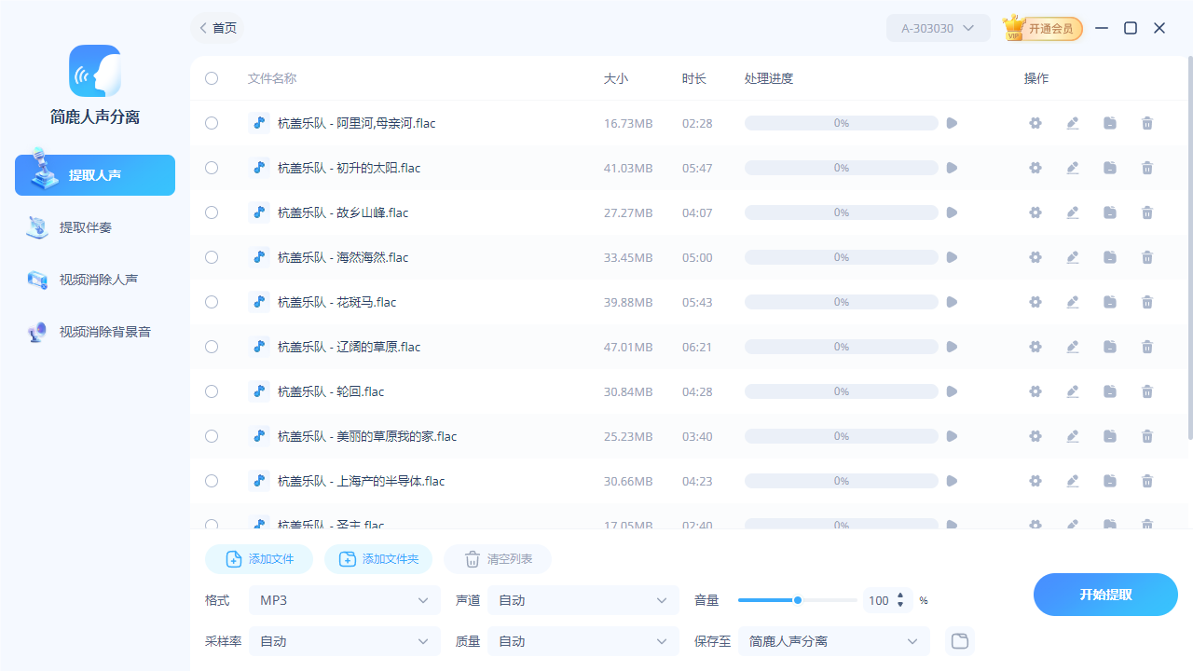Open the 格式 MP3 format dropdown

coord(344,600)
